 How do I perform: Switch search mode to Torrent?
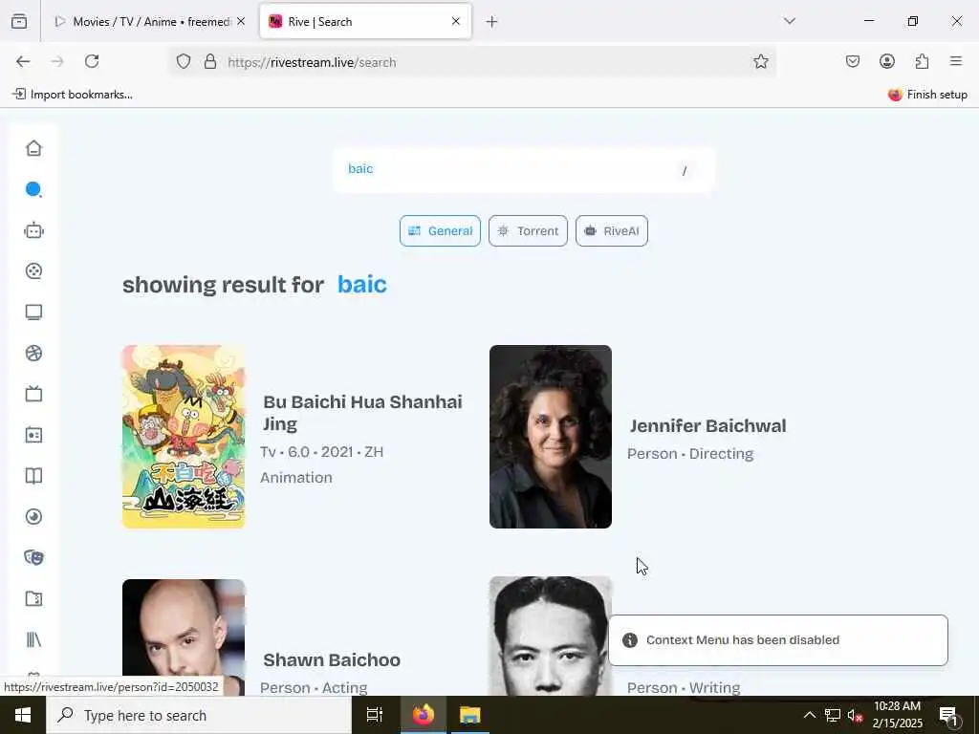[x=528, y=231]
